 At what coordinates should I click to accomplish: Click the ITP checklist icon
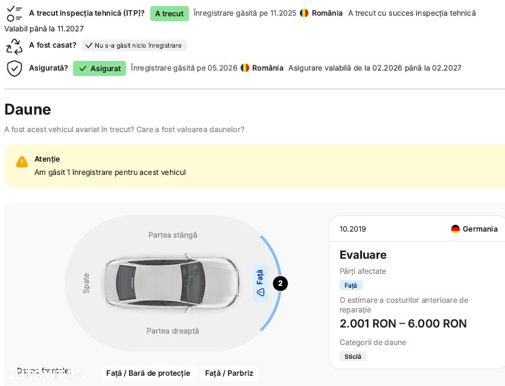[x=14, y=13]
